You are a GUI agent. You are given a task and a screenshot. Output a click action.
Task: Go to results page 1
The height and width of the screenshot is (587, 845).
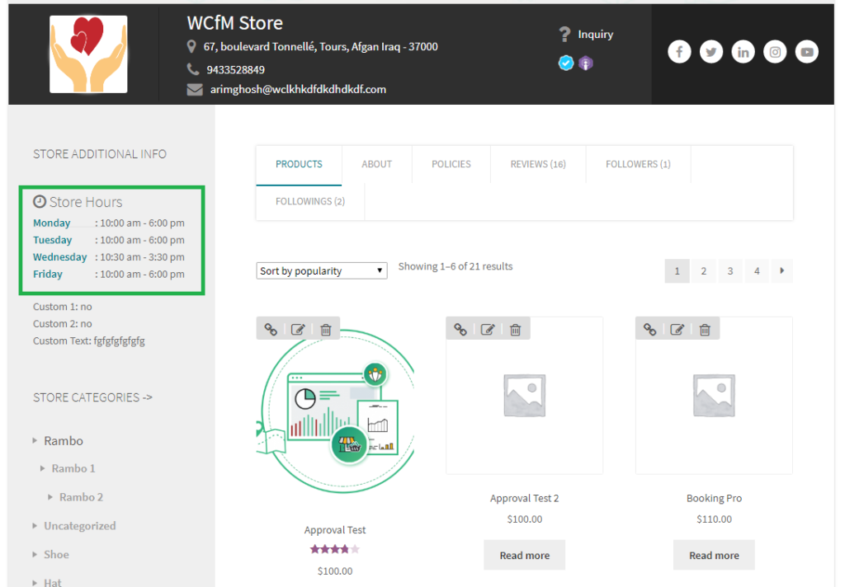(677, 271)
